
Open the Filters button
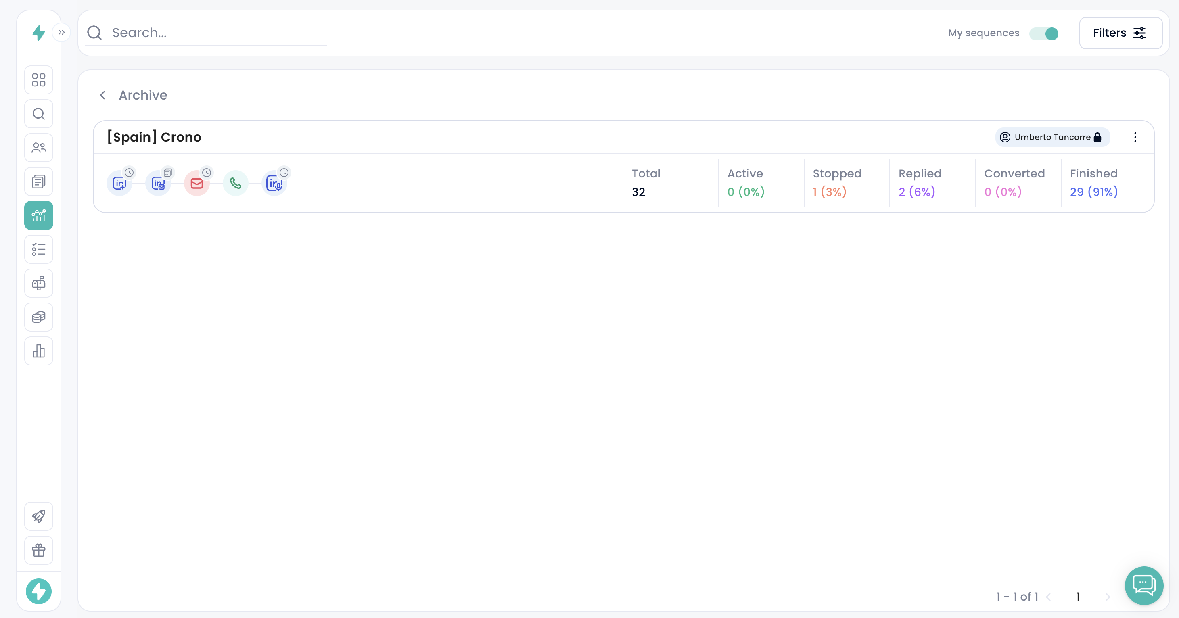pyautogui.click(x=1120, y=33)
